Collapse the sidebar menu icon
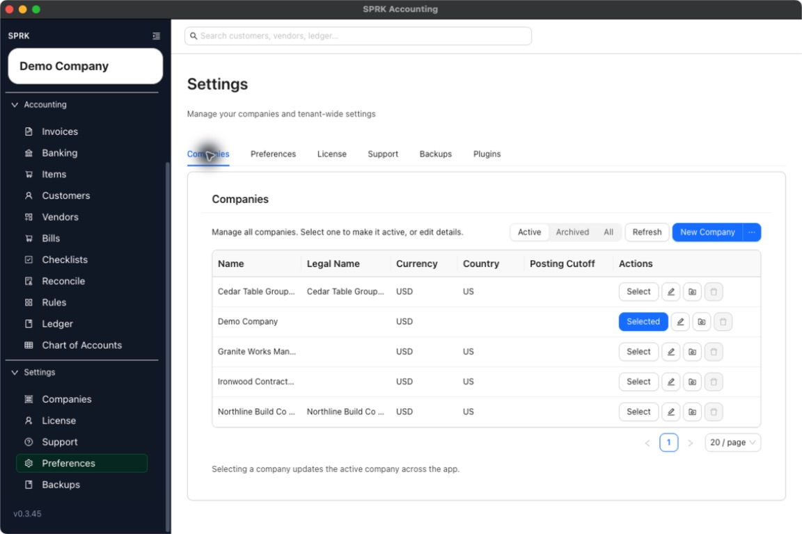 click(156, 35)
